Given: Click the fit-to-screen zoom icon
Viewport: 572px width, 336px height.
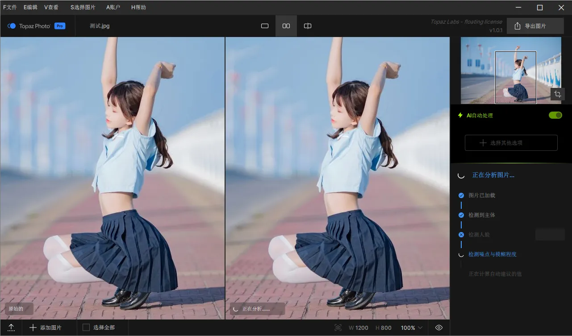Looking at the screenshot, I should (x=338, y=328).
